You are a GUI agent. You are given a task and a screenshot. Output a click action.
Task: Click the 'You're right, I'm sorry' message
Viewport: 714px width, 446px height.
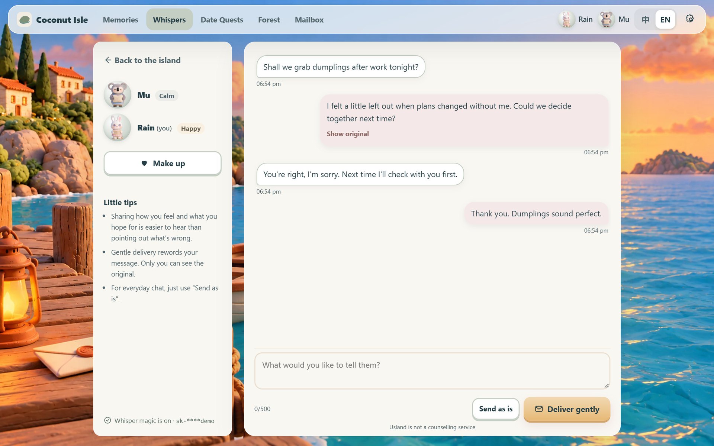[360, 174]
